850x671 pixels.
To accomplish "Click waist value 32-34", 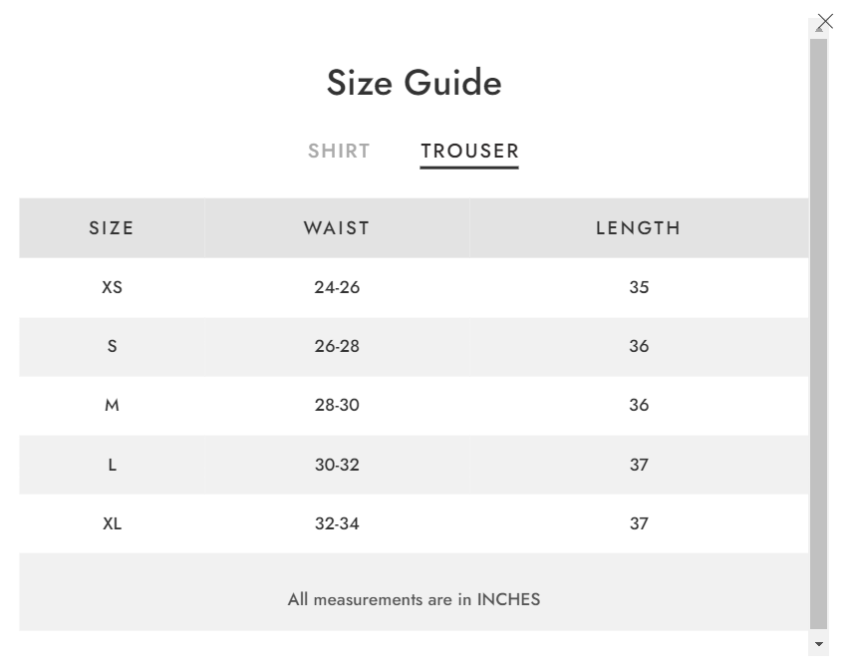I will click(337, 523).
